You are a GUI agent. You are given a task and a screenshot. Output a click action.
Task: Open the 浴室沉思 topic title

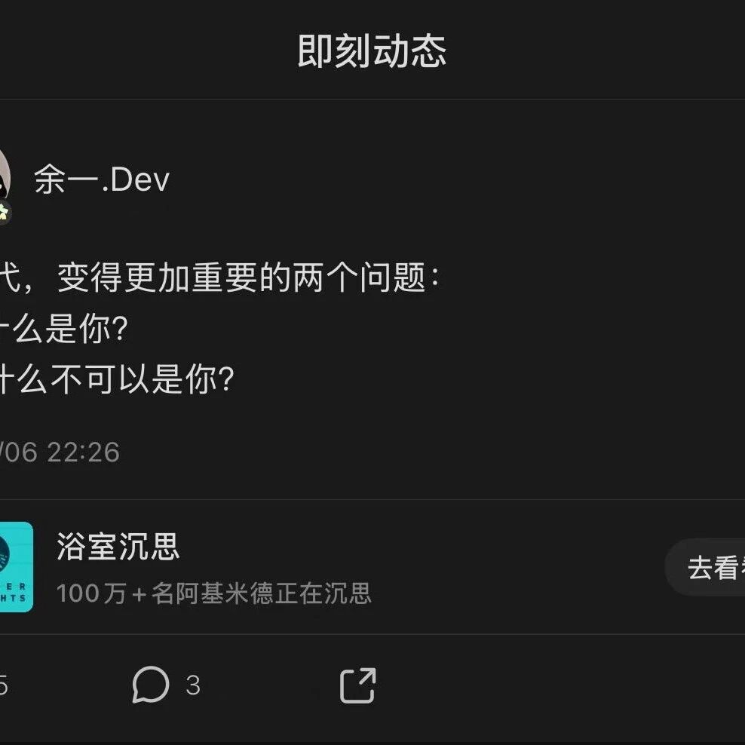tap(118, 547)
